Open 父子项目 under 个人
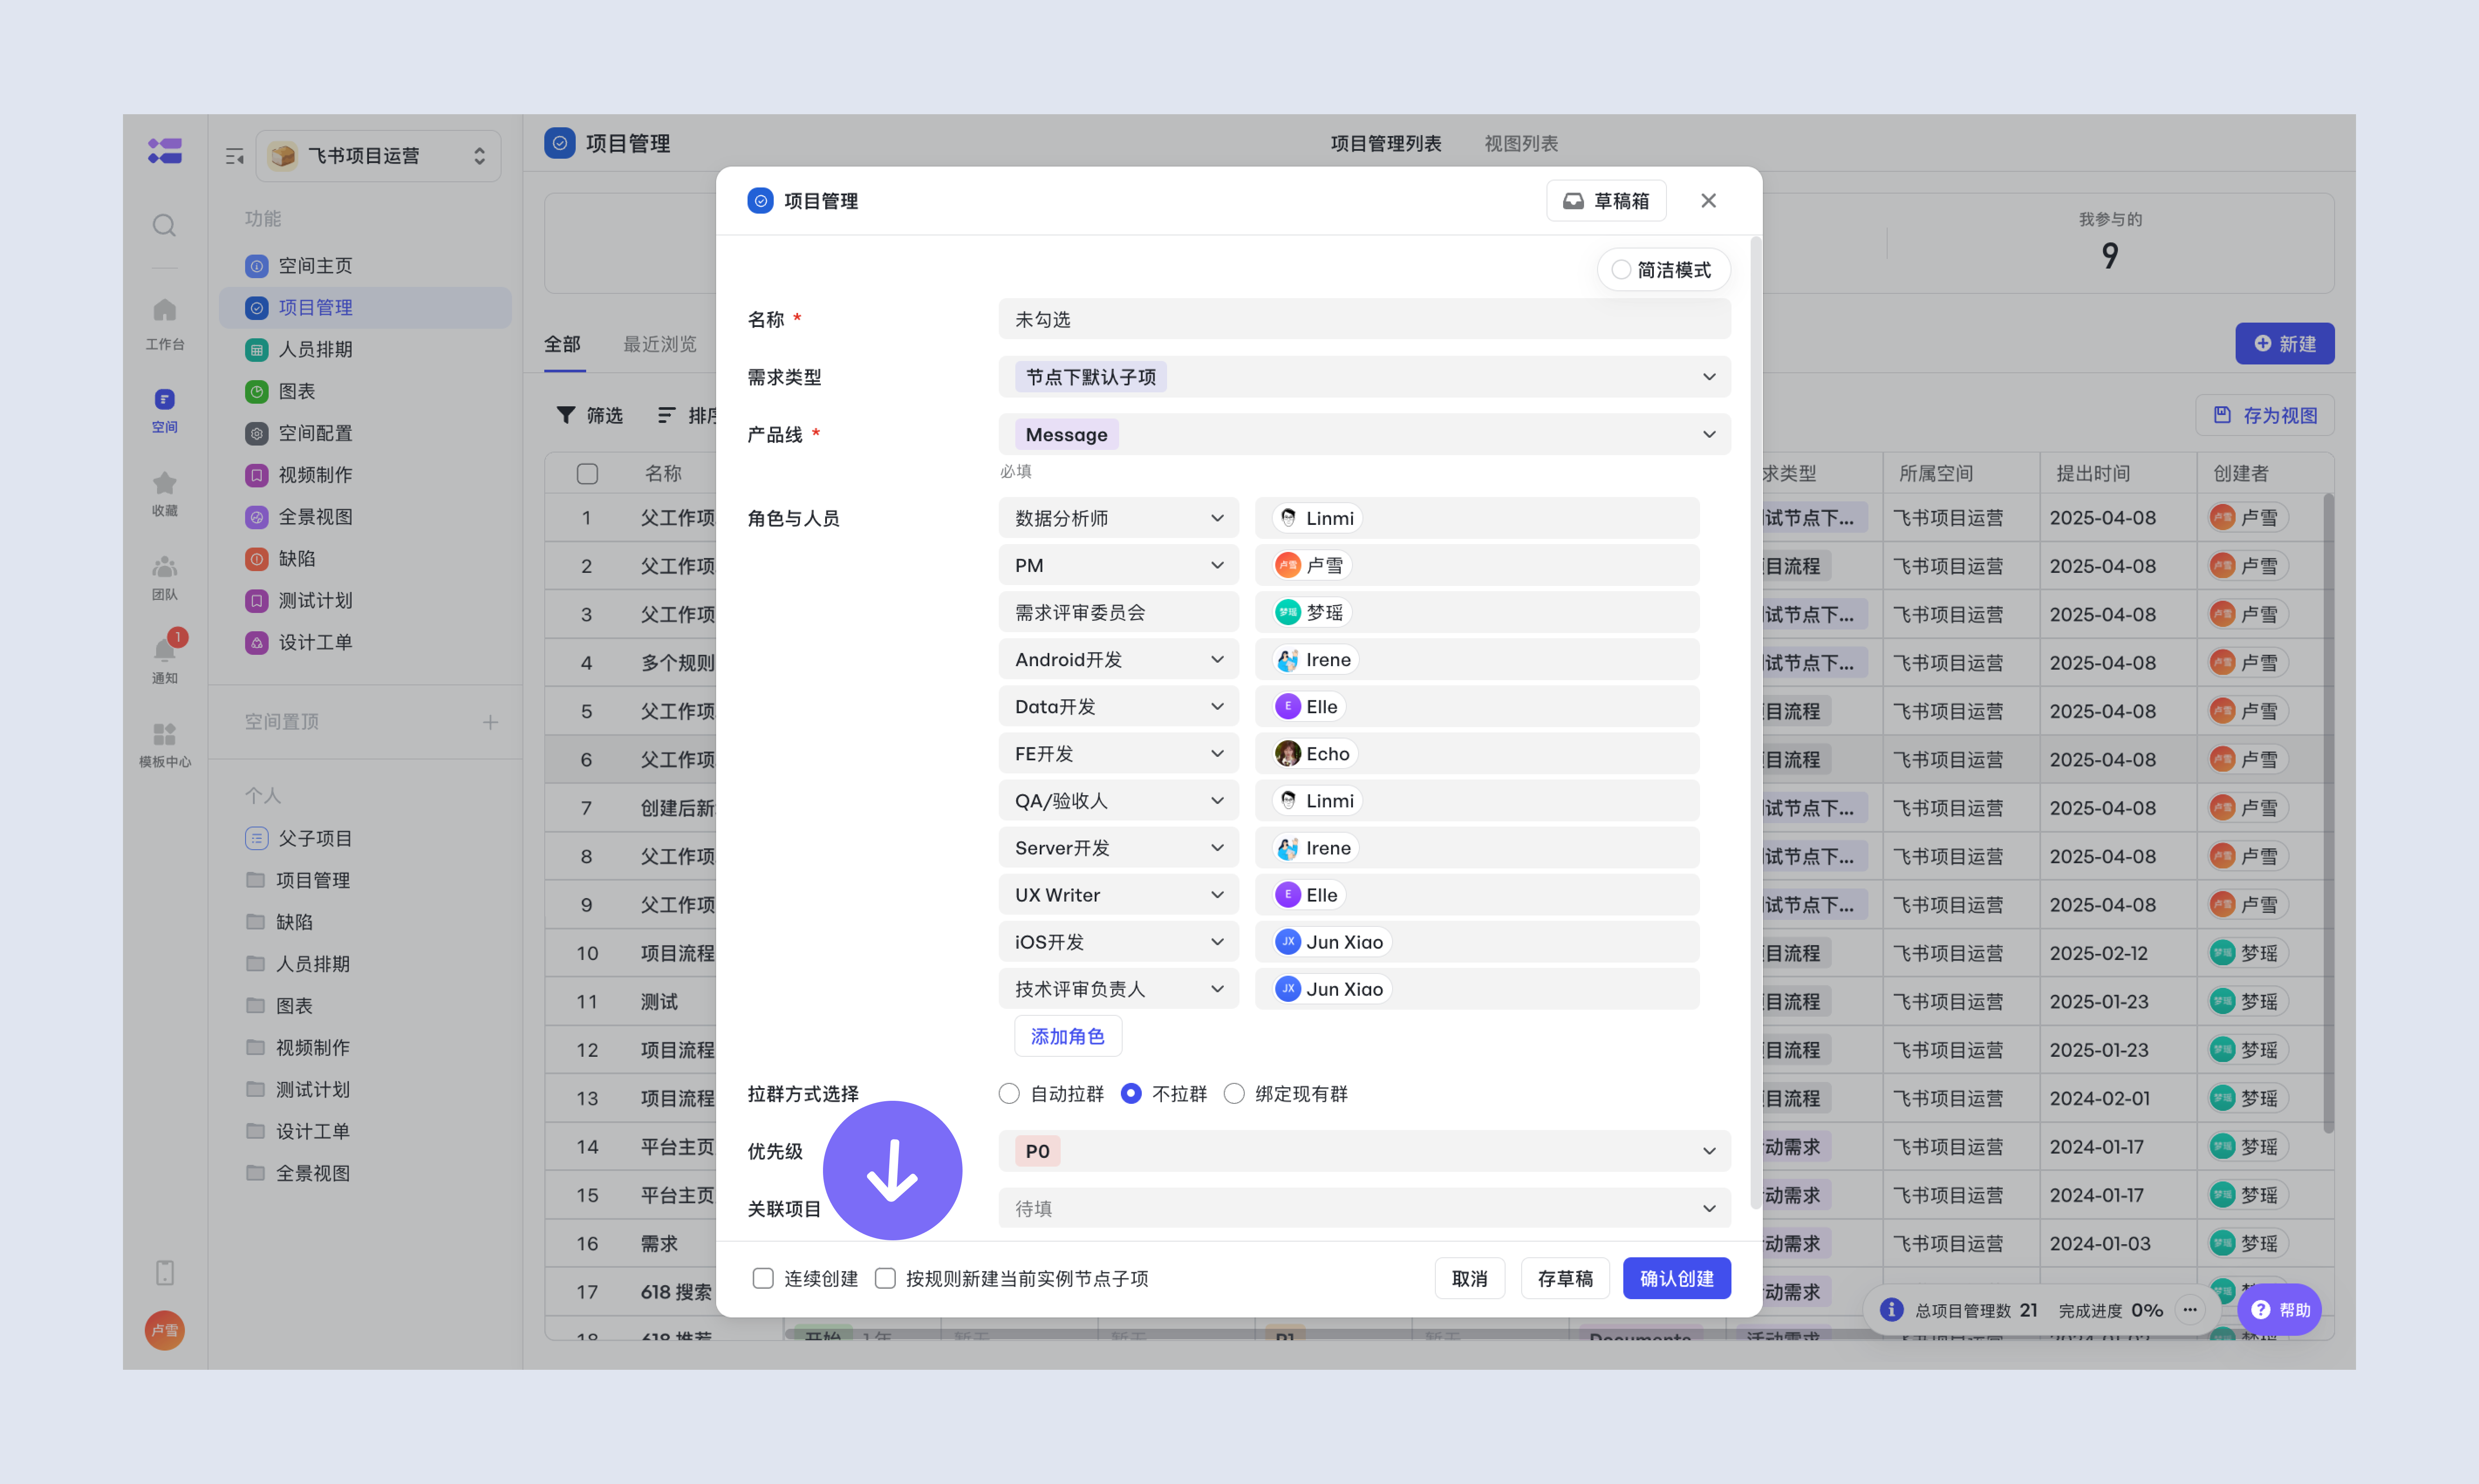This screenshot has height=1484, width=2479. [365, 838]
